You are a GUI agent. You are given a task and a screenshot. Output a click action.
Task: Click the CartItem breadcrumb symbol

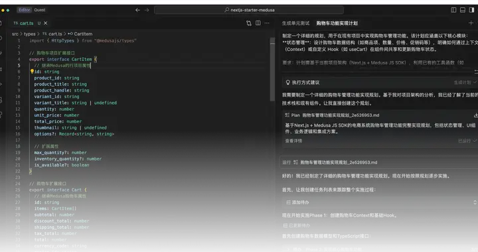[80, 34]
